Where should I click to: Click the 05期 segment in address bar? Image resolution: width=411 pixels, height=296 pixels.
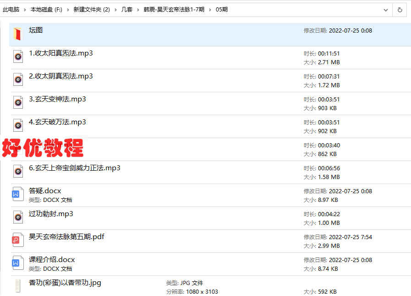coord(221,10)
